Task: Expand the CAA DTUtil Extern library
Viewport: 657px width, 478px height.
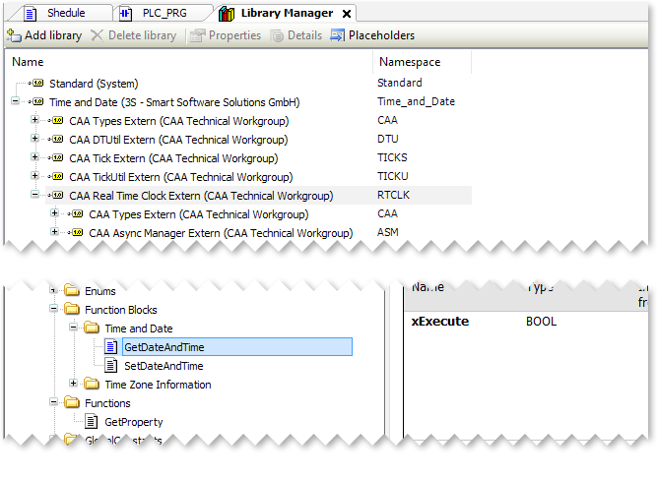Action: (35, 140)
